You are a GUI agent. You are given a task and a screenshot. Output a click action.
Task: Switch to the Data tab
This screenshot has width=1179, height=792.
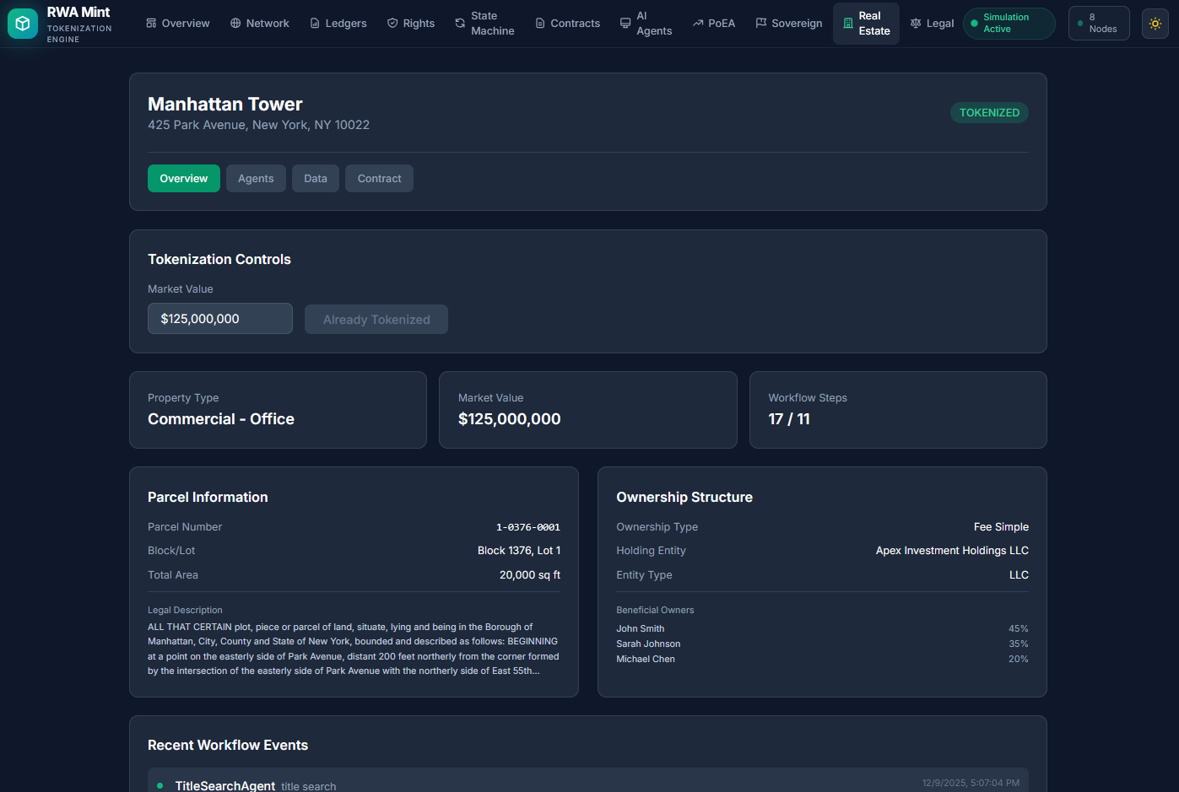tap(316, 179)
